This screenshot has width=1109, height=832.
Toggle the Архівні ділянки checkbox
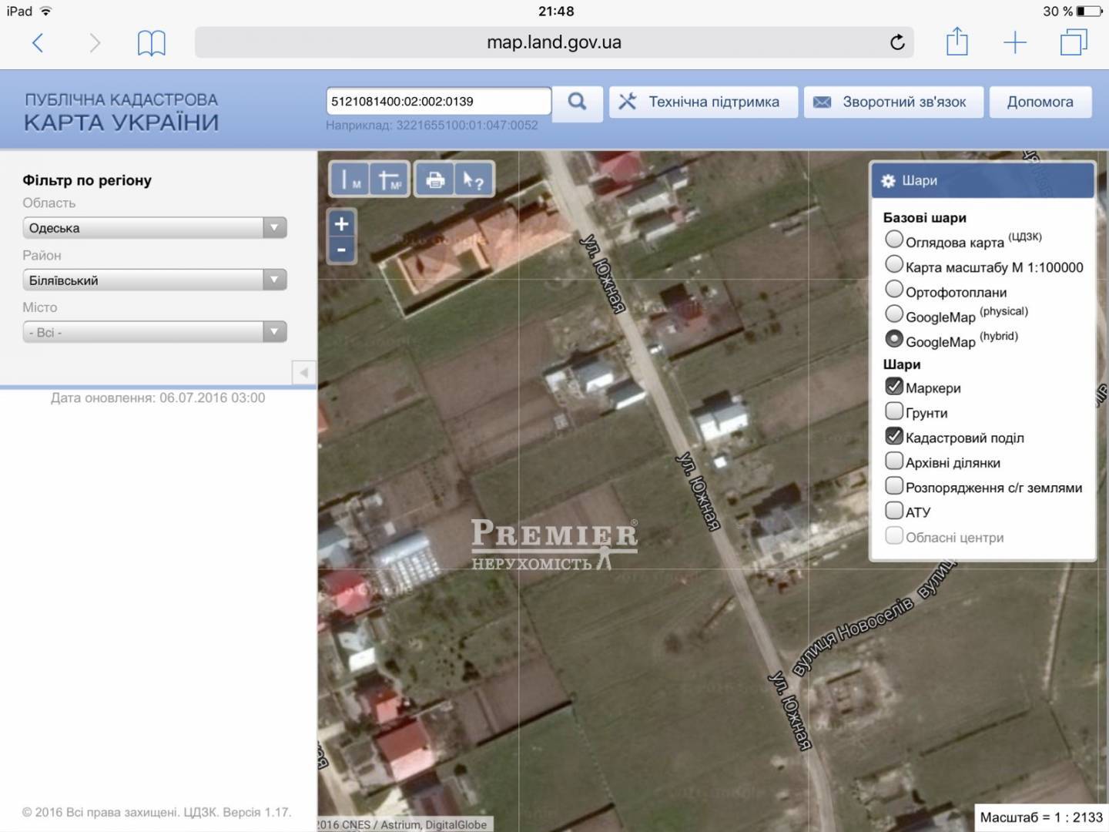[x=894, y=461]
